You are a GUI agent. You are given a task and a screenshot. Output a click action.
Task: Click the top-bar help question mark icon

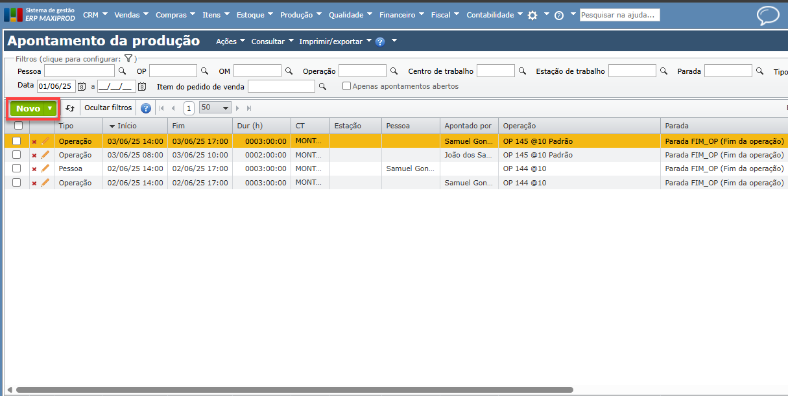tap(559, 15)
